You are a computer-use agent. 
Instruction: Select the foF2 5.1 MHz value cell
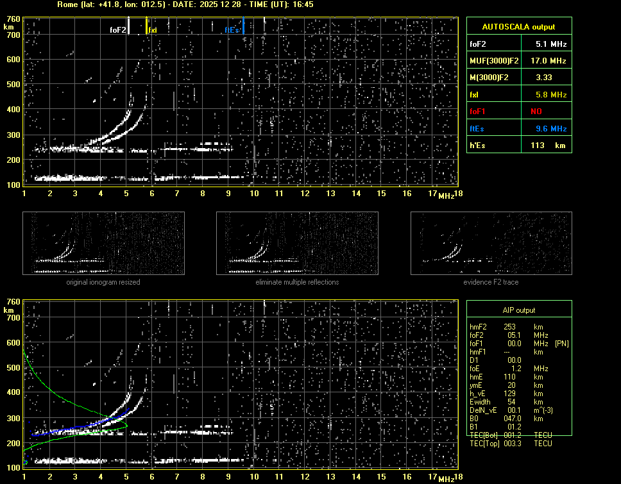[x=550, y=44]
